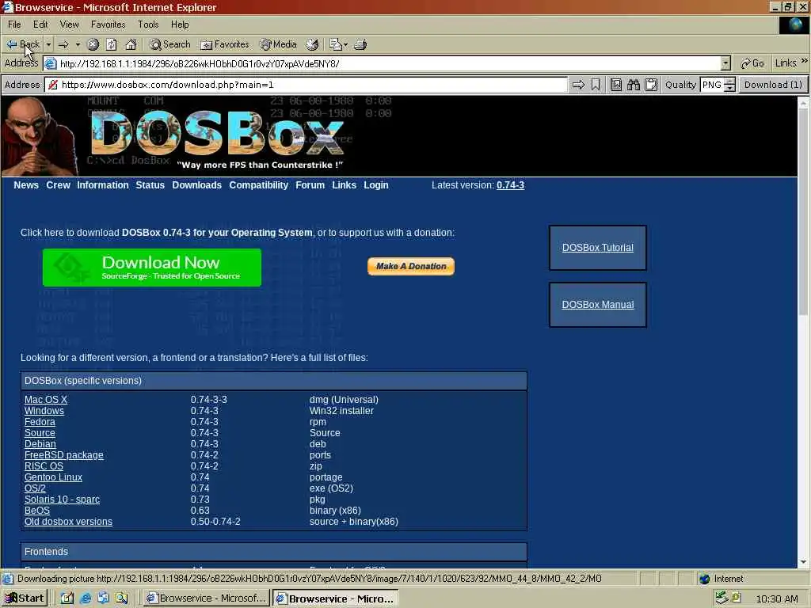The width and height of the screenshot is (811, 608).
Task: Click the Download (1) button
Action: pos(773,85)
